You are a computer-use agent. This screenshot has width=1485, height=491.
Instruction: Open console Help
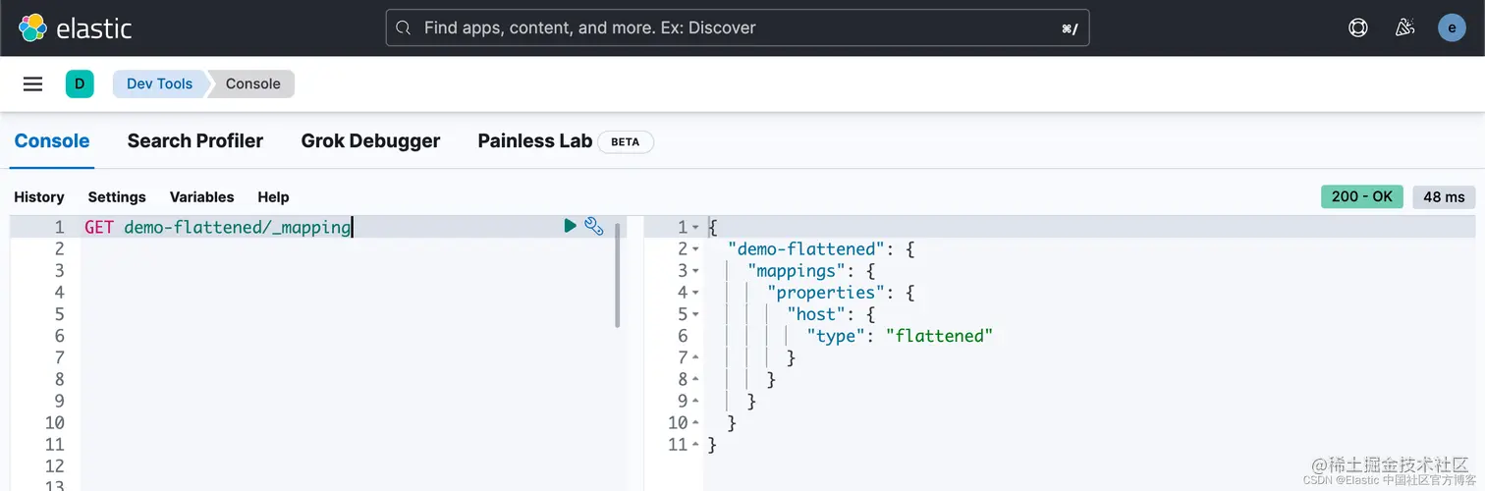point(273,196)
